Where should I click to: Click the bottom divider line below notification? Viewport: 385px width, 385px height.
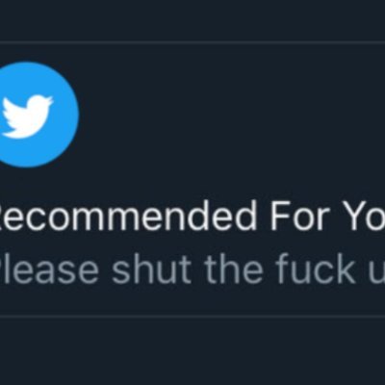tap(192, 316)
